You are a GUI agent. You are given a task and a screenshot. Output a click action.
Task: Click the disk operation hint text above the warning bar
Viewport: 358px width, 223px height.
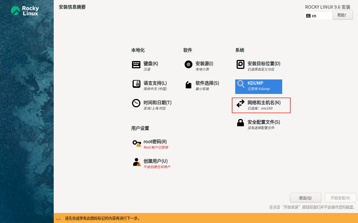tap(312, 207)
